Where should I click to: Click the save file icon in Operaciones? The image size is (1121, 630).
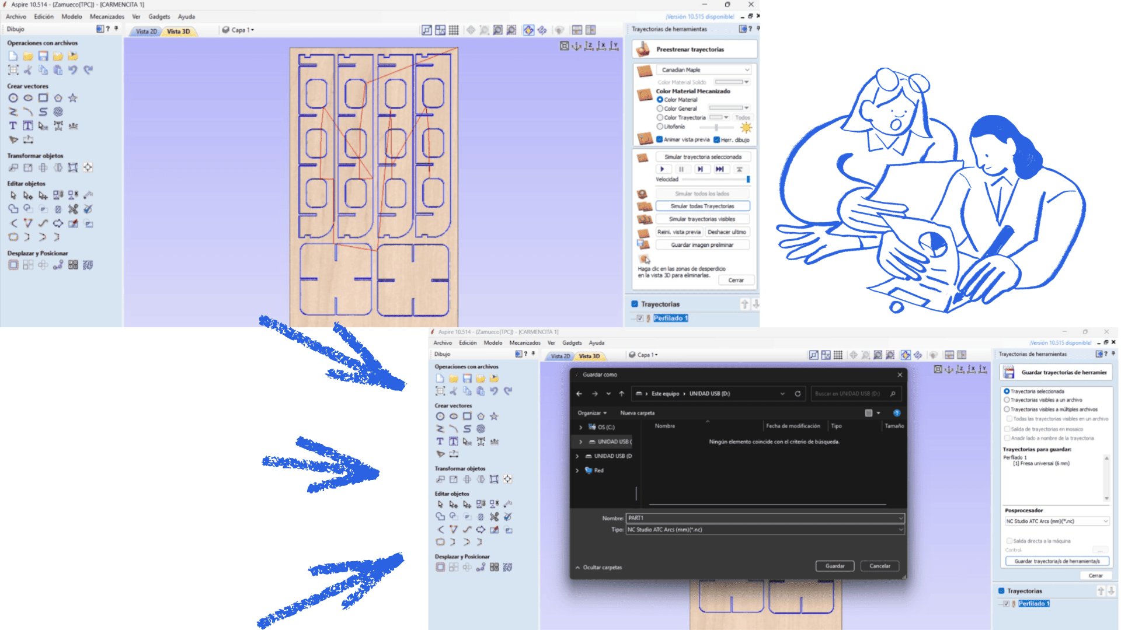[x=43, y=56]
